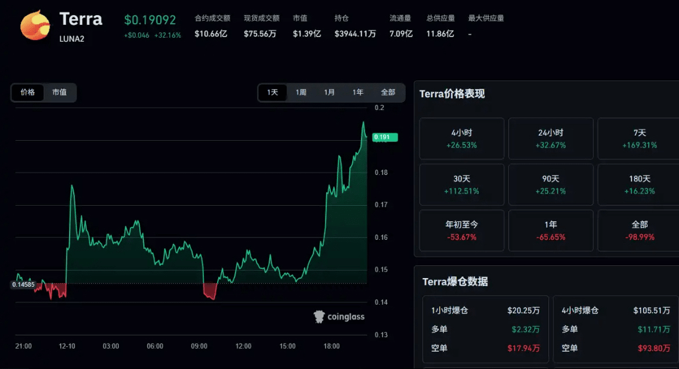This screenshot has width=679, height=369.
Task: Click the 1小时 多单 $2.32万 value
Action: tap(526, 330)
